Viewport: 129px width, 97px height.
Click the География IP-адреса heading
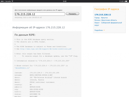pos(107,9)
